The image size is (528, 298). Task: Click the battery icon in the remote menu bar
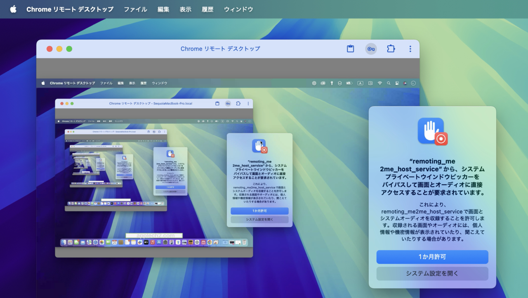coord(349,83)
